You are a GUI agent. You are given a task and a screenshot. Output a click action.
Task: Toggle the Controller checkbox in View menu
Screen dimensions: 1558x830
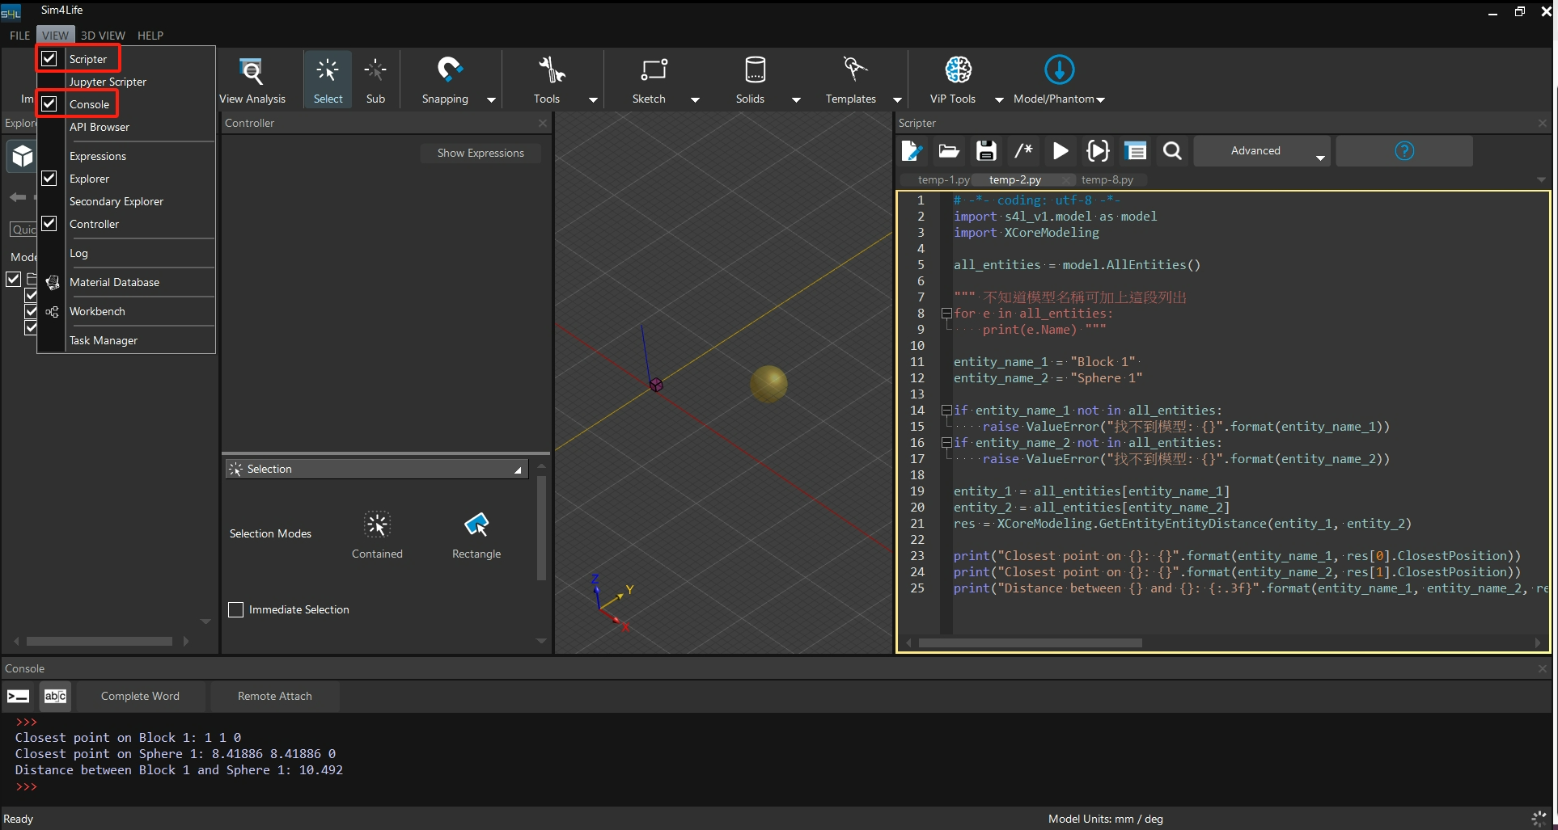coord(49,224)
